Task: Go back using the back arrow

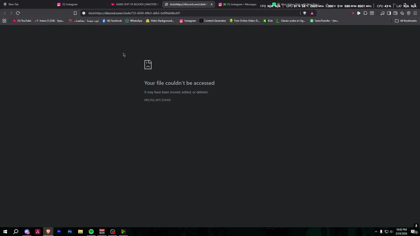Action: [5, 13]
